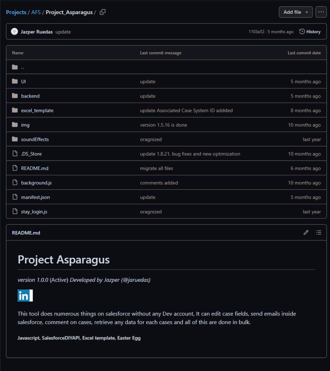Expand the repository options with the ellipsis button
Viewport: 330px width, 371px height.
[321, 12]
